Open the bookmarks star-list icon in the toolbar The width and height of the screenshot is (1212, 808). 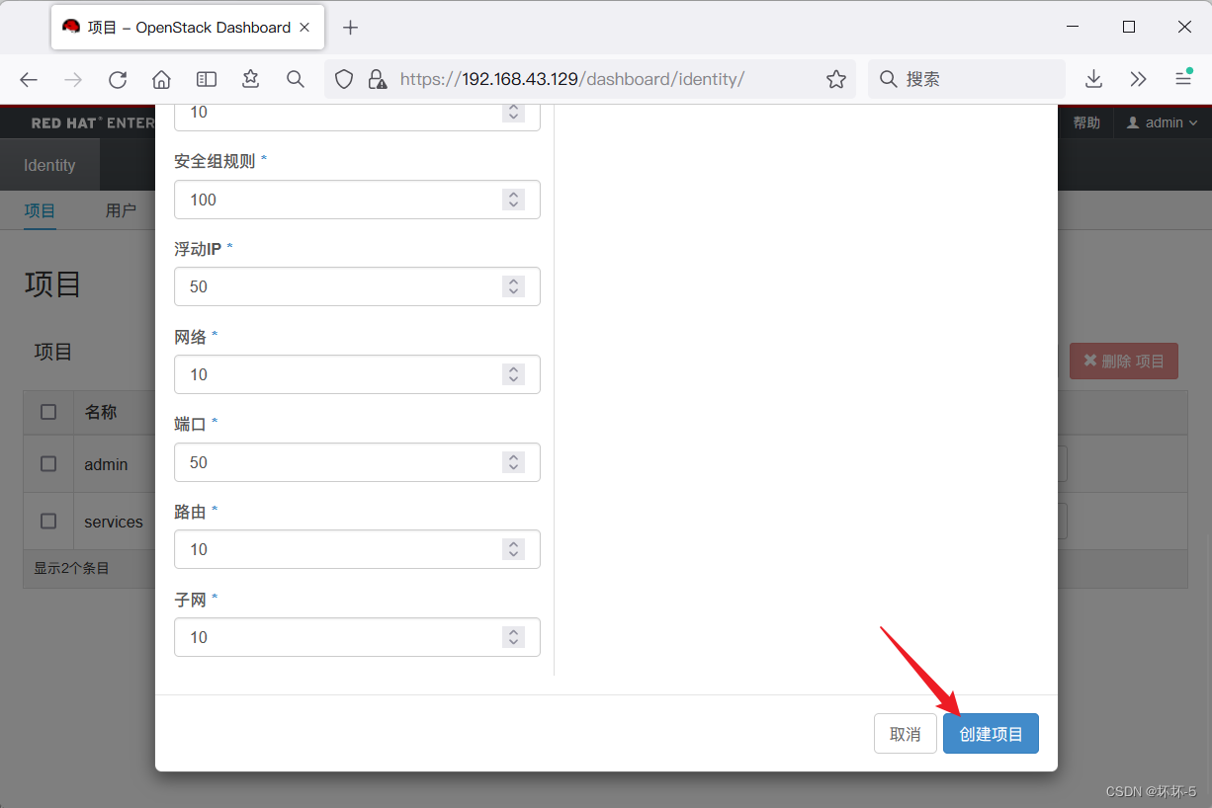point(250,79)
